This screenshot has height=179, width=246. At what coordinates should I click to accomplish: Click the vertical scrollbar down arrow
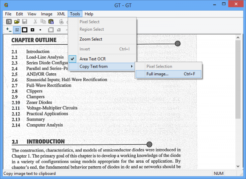click(238, 166)
